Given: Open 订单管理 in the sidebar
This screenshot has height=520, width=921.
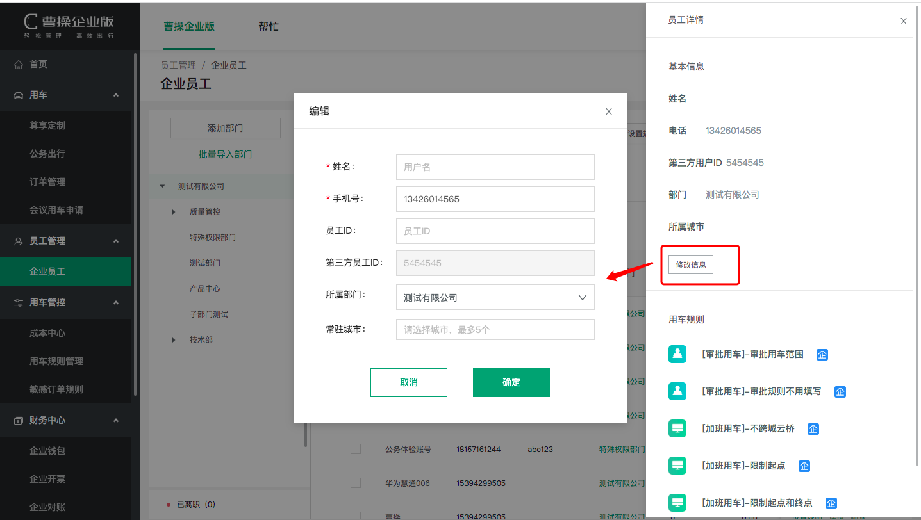Looking at the screenshot, I should click(x=47, y=182).
